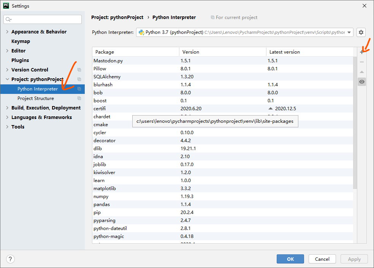
Task: Focus the settings search field
Action: 43,19
